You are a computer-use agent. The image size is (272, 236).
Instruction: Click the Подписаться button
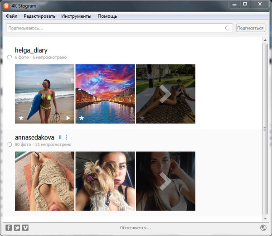(x=250, y=28)
